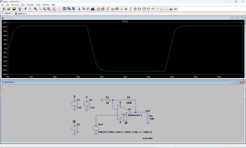
Task: Select the Zoom In magnifier tool
Action: click(35, 9)
